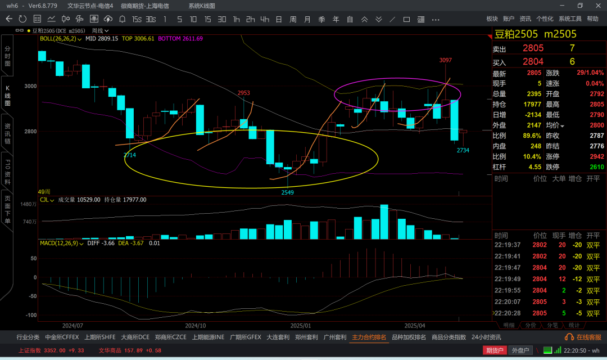Viewport: 607px width, 360px height.
Task: Click the signal strength bars icon
Action: (558, 350)
